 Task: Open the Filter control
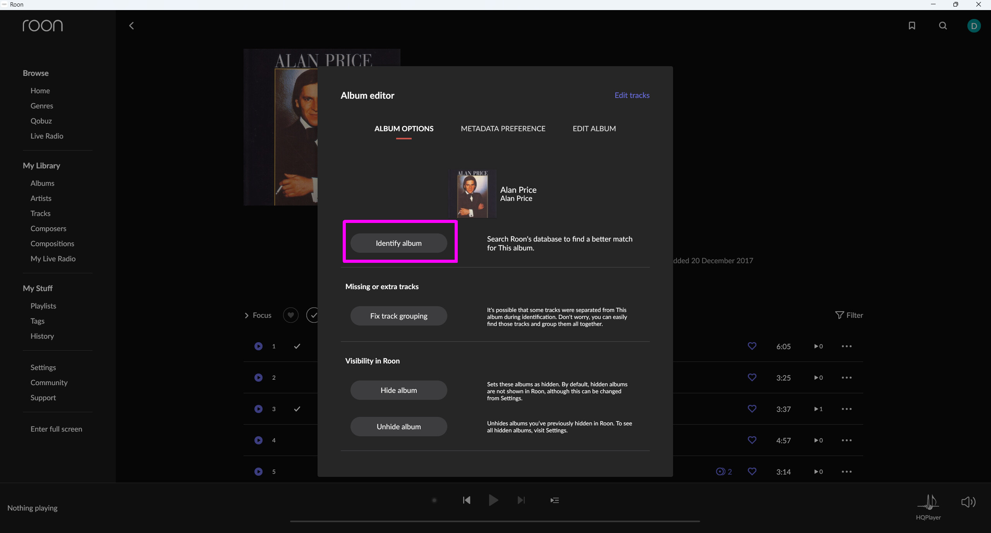[x=849, y=315]
